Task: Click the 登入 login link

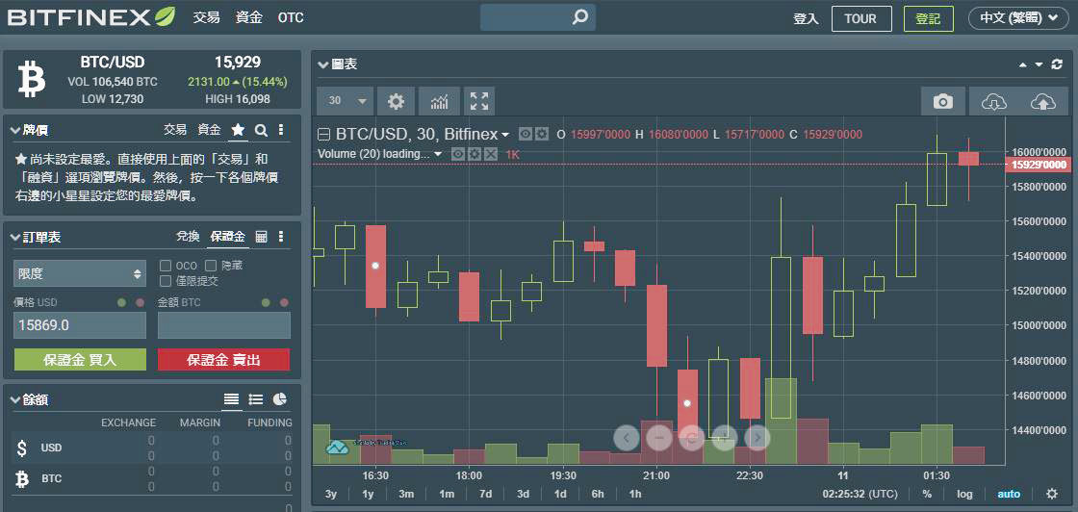Action: click(x=806, y=18)
